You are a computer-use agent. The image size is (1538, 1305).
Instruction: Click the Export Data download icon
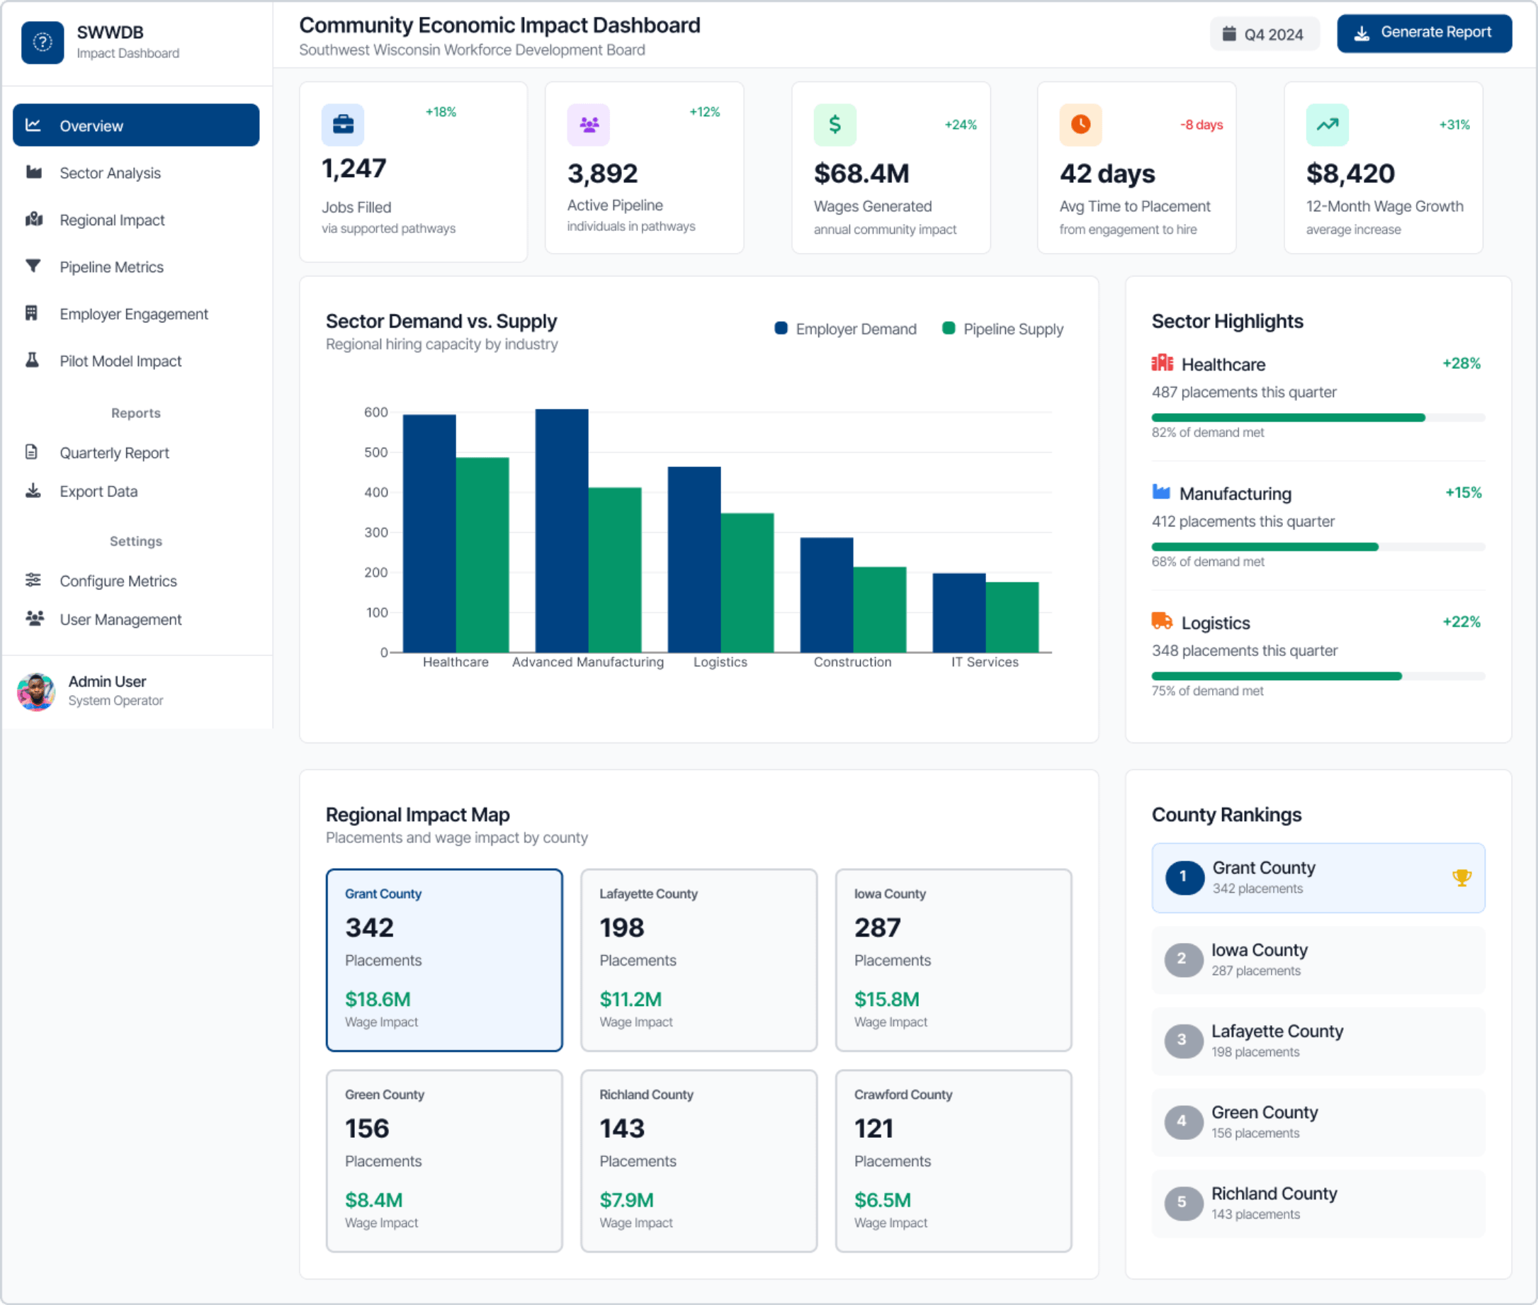tap(33, 490)
